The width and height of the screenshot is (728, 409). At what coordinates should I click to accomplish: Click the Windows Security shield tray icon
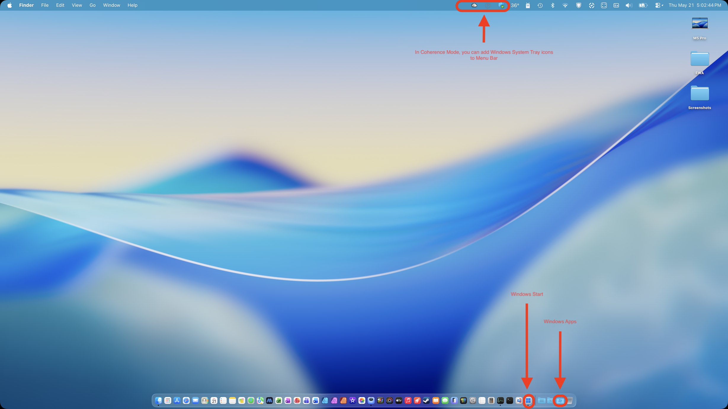point(501,5)
